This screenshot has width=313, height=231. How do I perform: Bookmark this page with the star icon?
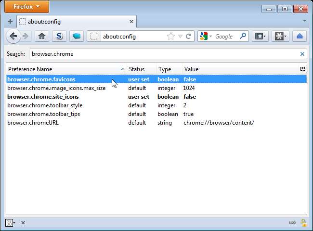pyautogui.click(x=170, y=37)
